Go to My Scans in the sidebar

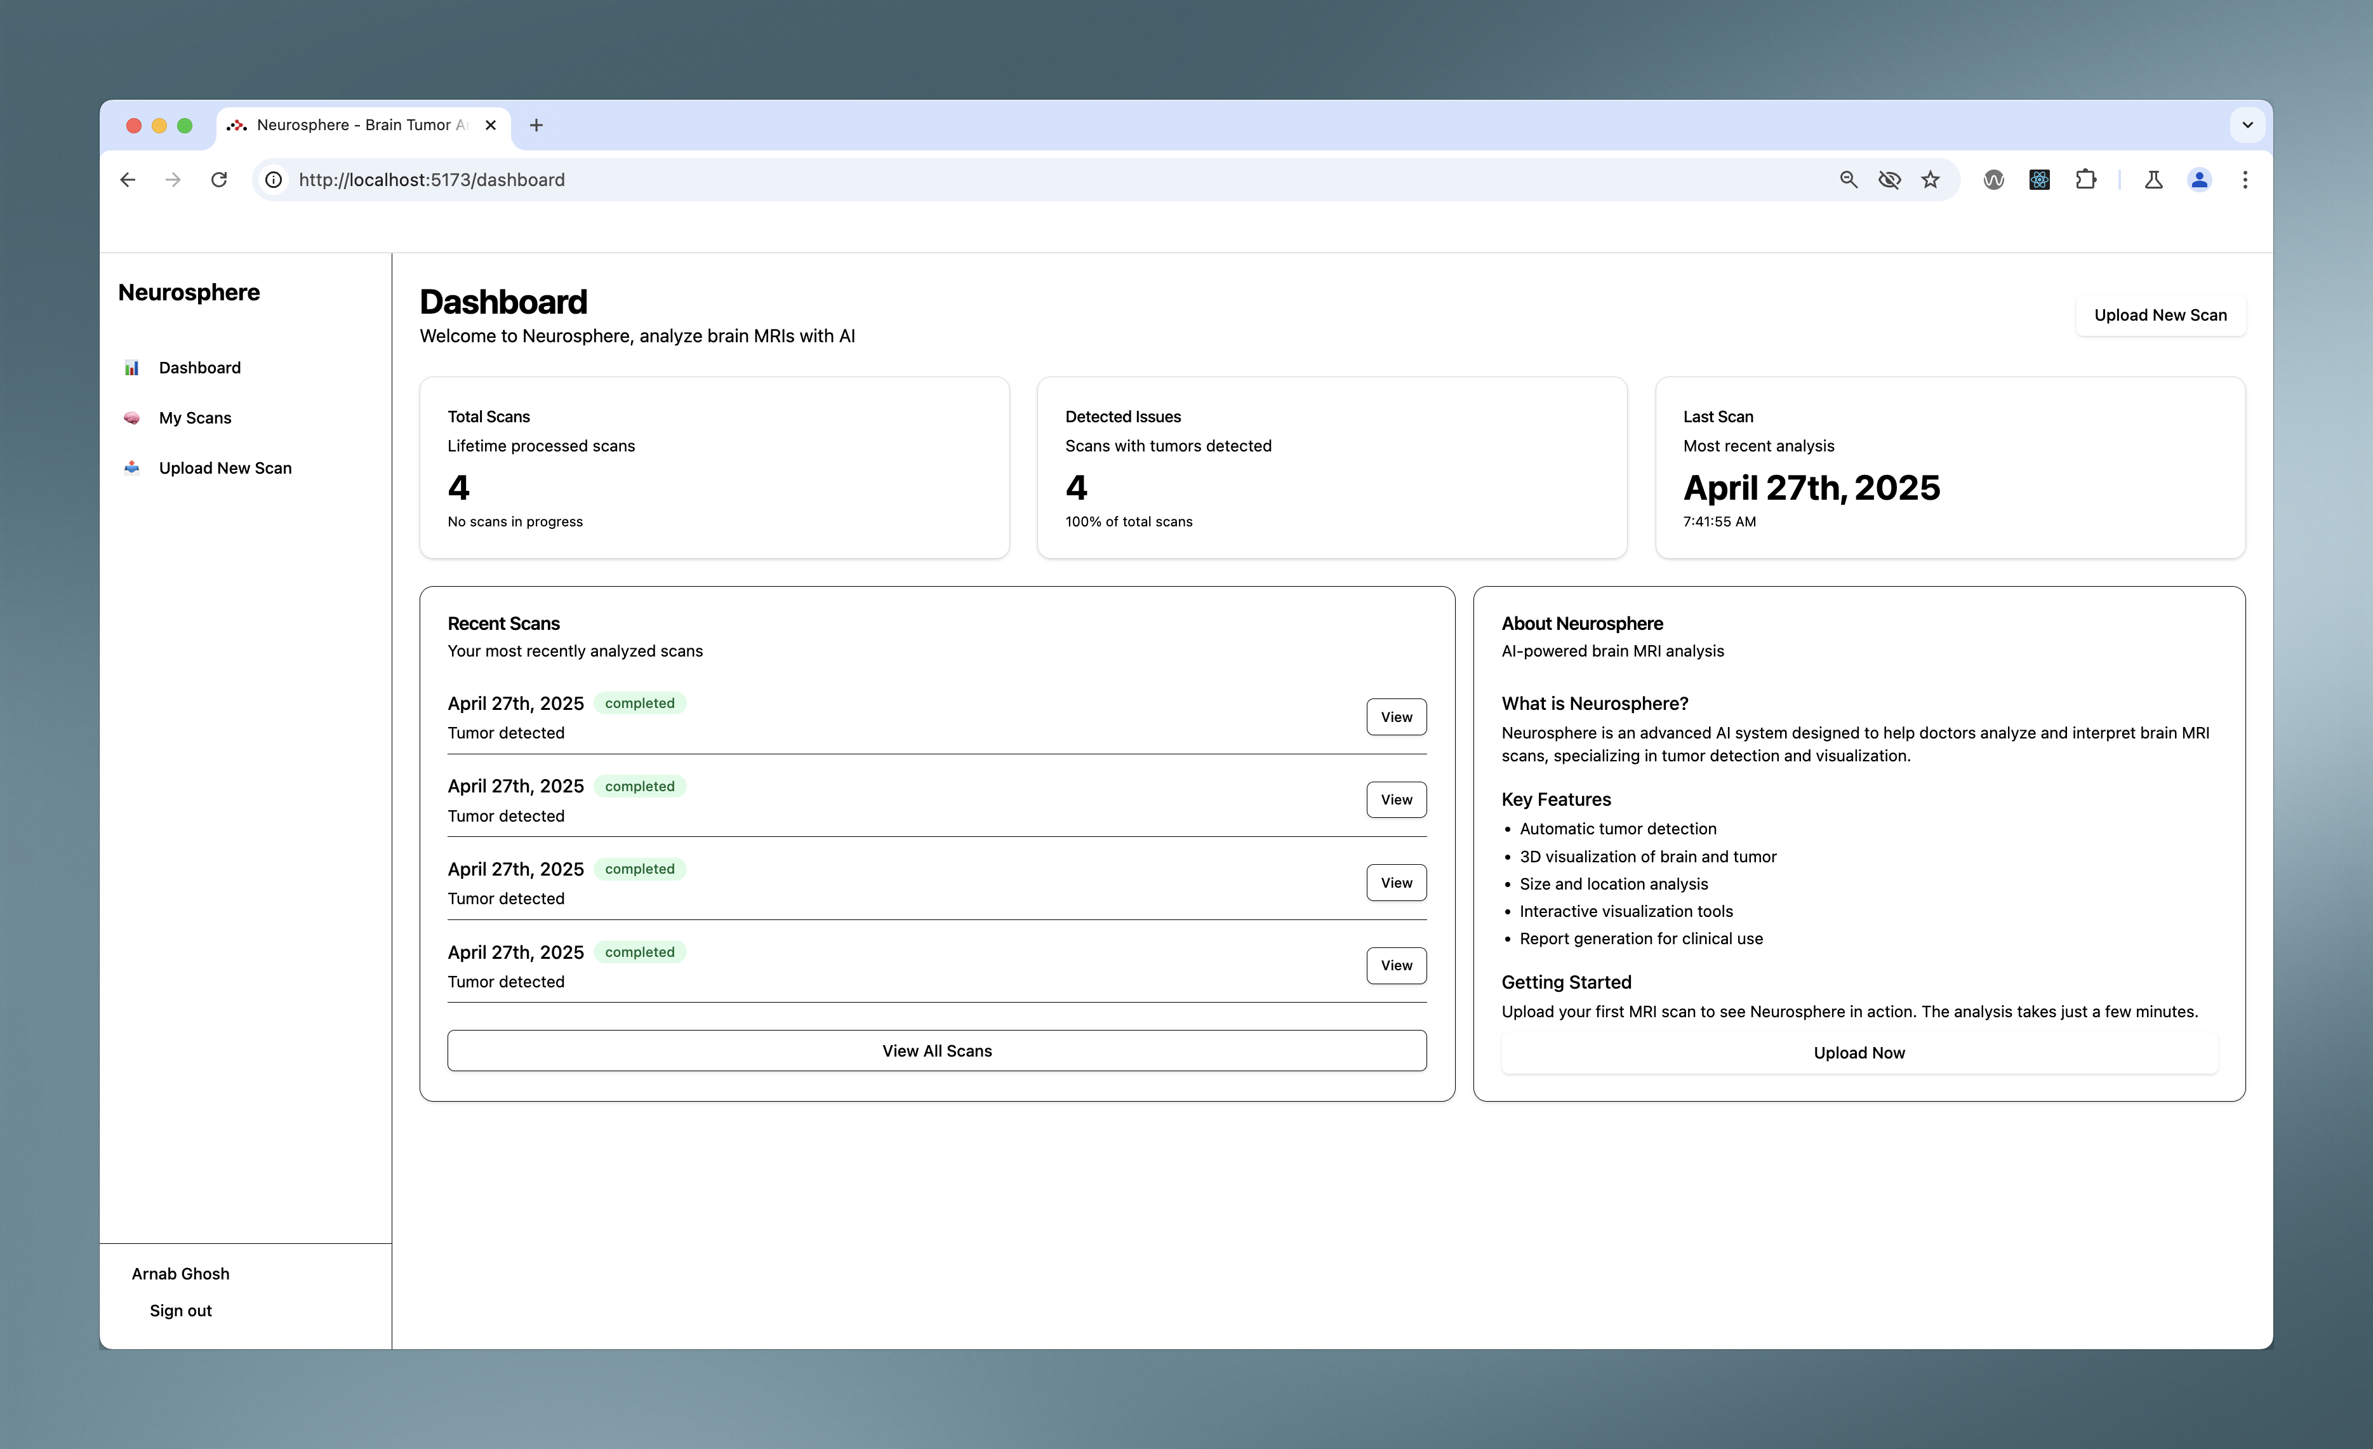click(x=194, y=418)
